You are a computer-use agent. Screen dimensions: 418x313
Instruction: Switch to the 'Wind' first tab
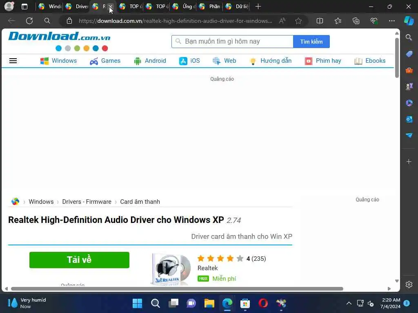[49, 7]
